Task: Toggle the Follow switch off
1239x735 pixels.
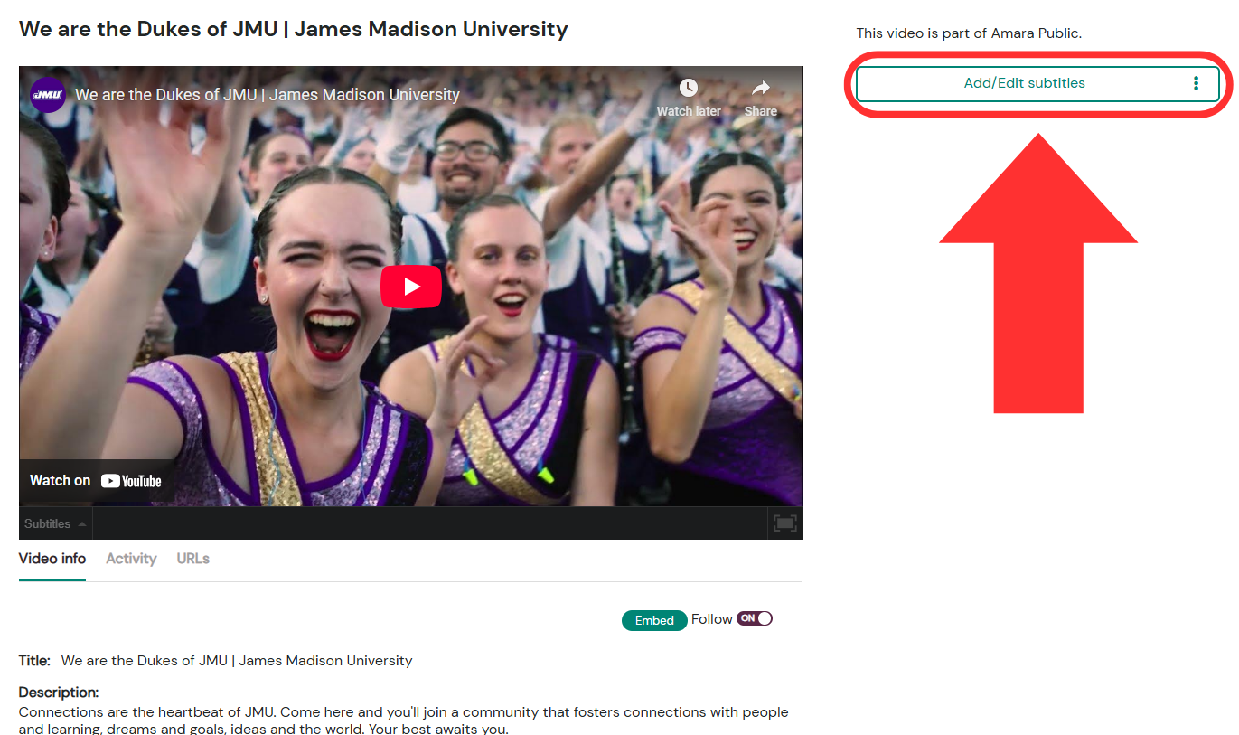Action: 755,618
